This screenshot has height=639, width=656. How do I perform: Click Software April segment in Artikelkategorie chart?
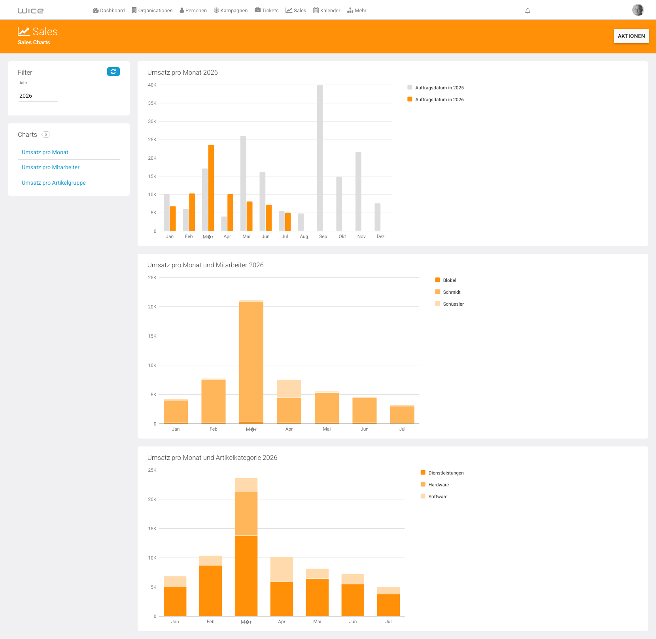(x=282, y=569)
